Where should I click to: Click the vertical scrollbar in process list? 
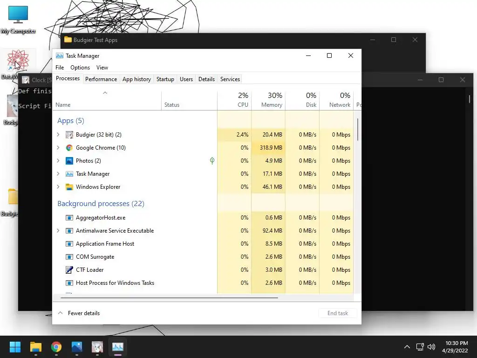(x=358, y=130)
